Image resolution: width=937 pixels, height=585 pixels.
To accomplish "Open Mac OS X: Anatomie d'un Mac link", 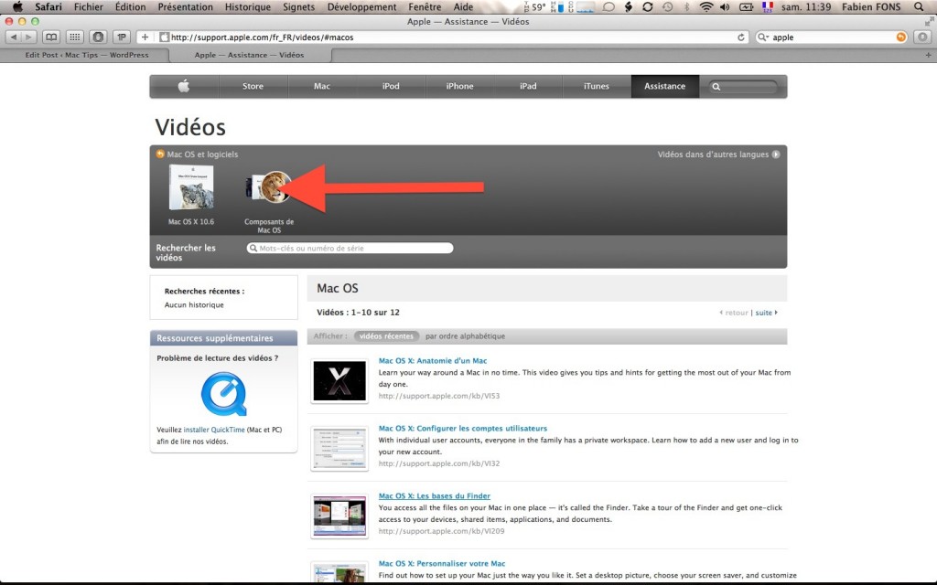I will point(433,360).
